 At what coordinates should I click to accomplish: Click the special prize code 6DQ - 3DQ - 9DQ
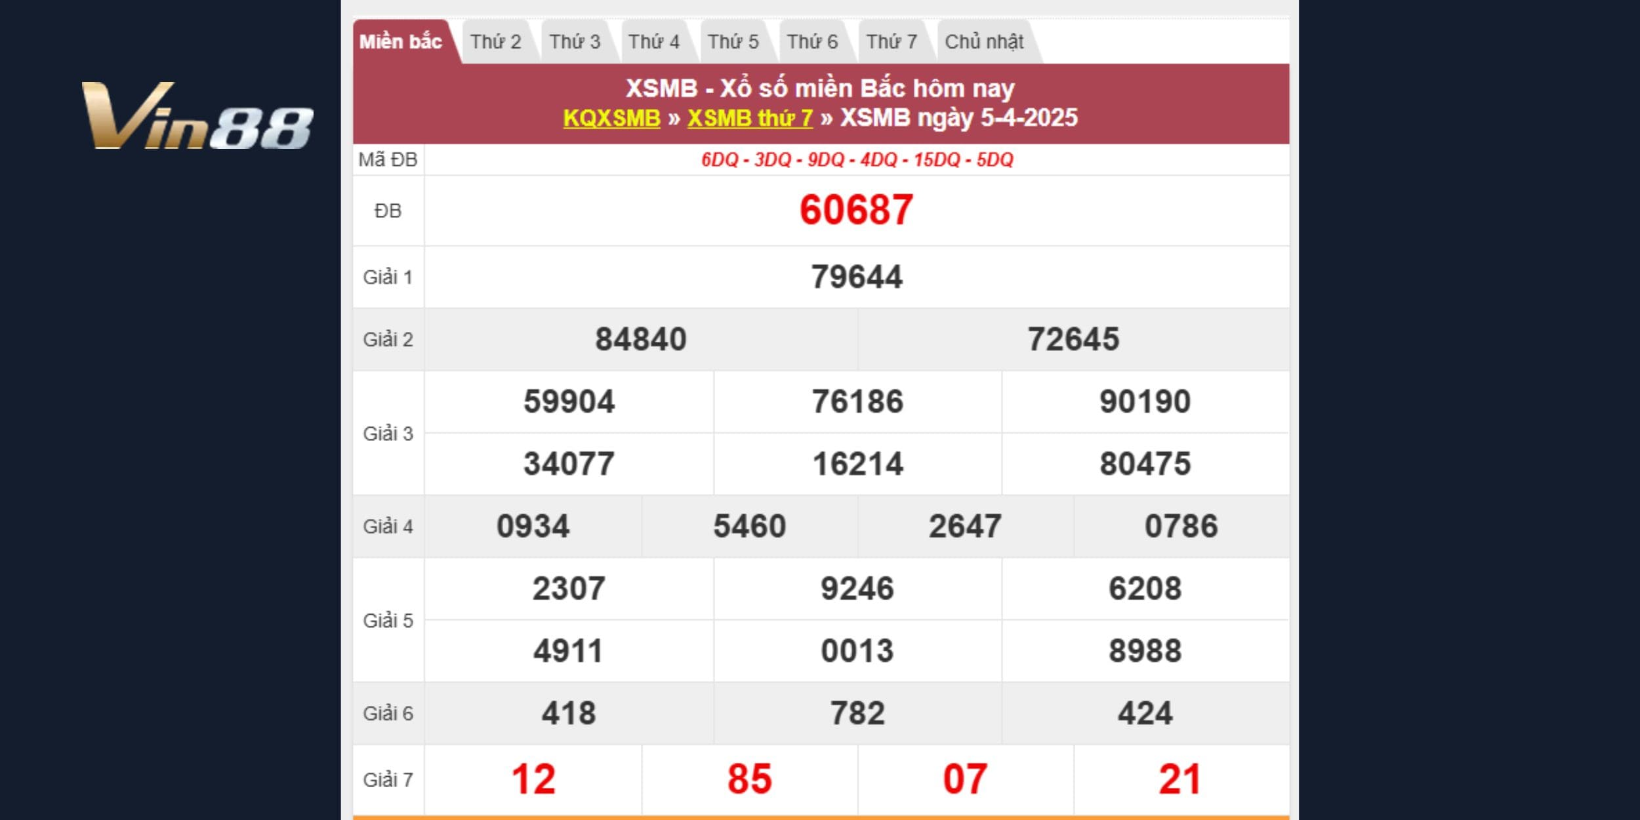click(x=772, y=160)
